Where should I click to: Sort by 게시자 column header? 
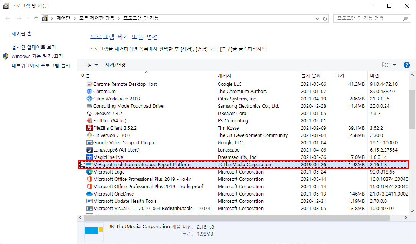click(257, 75)
